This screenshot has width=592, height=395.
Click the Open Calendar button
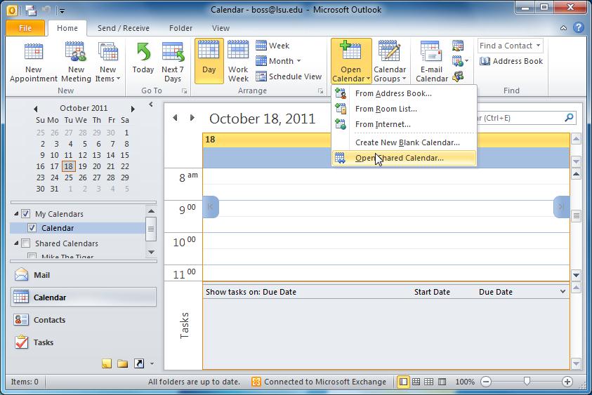tap(351, 61)
